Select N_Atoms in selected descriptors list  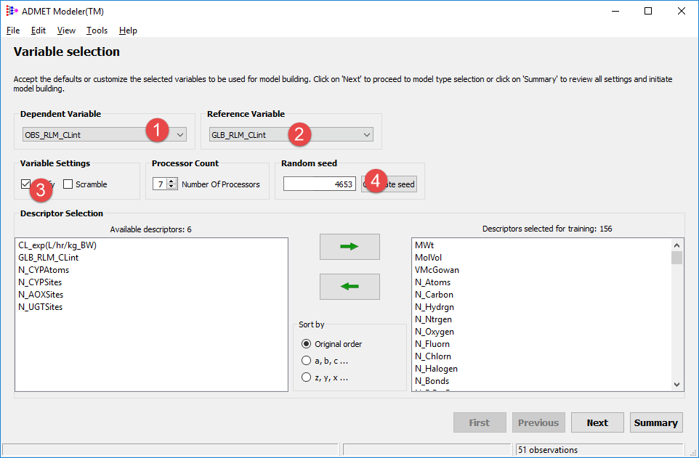433,282
